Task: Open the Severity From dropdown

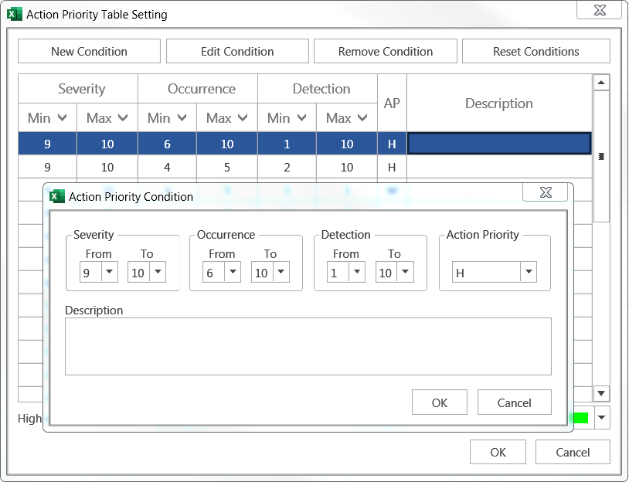Action: point(109,272)
